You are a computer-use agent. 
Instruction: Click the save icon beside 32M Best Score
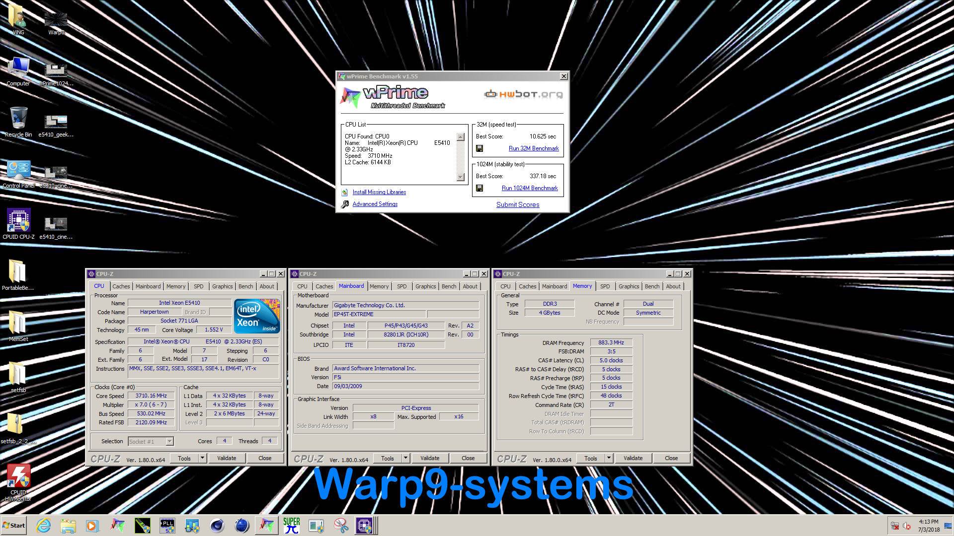pos(479,148)
